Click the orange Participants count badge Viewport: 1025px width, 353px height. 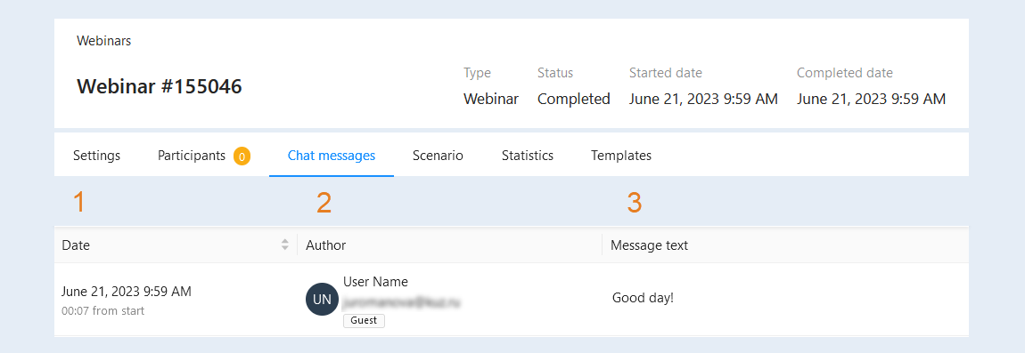[242, 156]
